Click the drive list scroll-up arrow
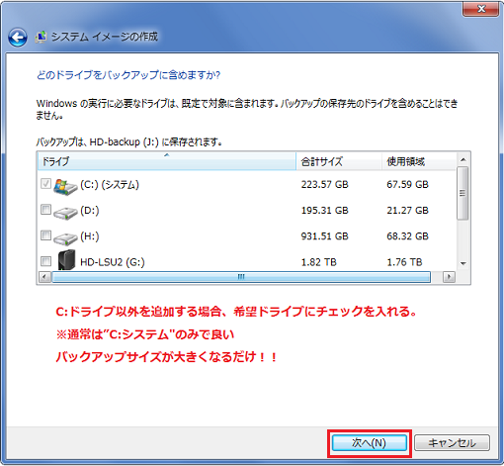 click(x=463, y=160)
